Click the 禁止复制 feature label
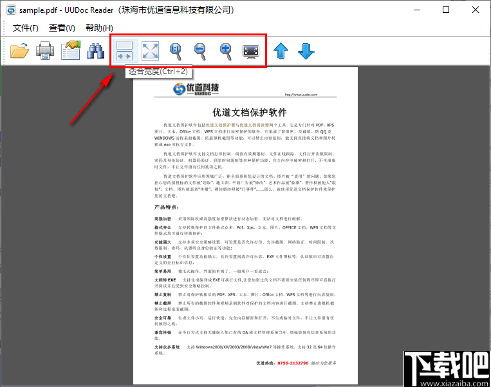491x387 pixels. [163, 294]
